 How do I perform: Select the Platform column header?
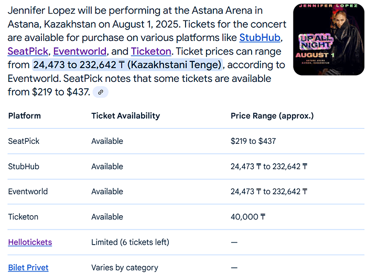[24, 115]
